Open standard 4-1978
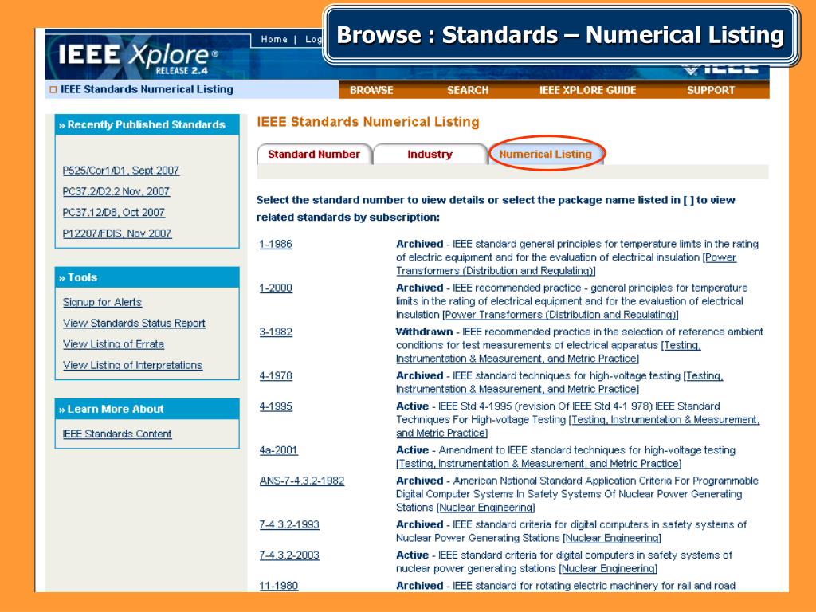Screen dimensions: 816x612 point(276,375)
